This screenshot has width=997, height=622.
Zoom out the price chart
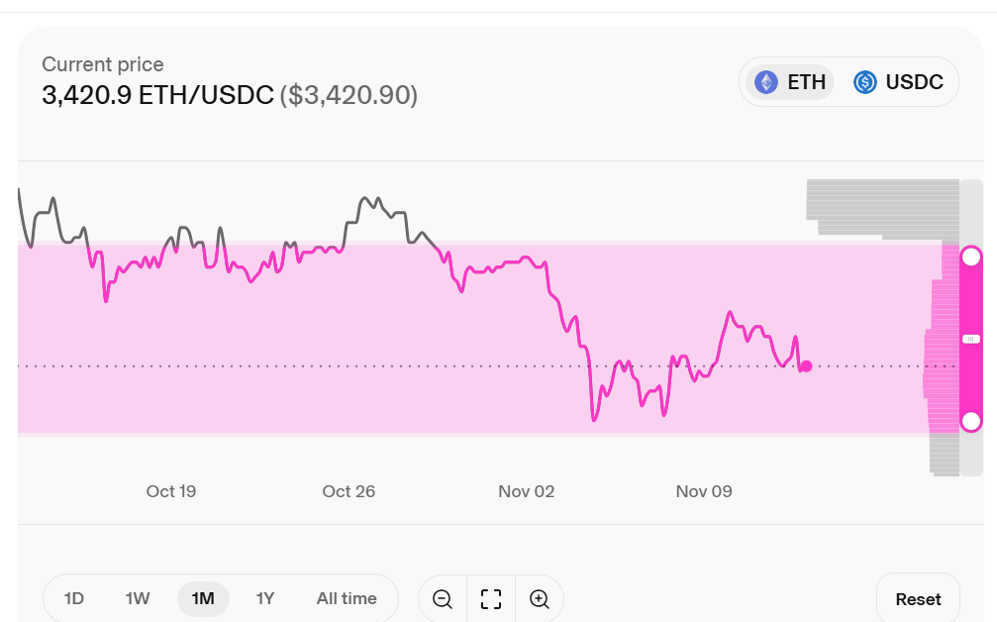click(443, 598)
